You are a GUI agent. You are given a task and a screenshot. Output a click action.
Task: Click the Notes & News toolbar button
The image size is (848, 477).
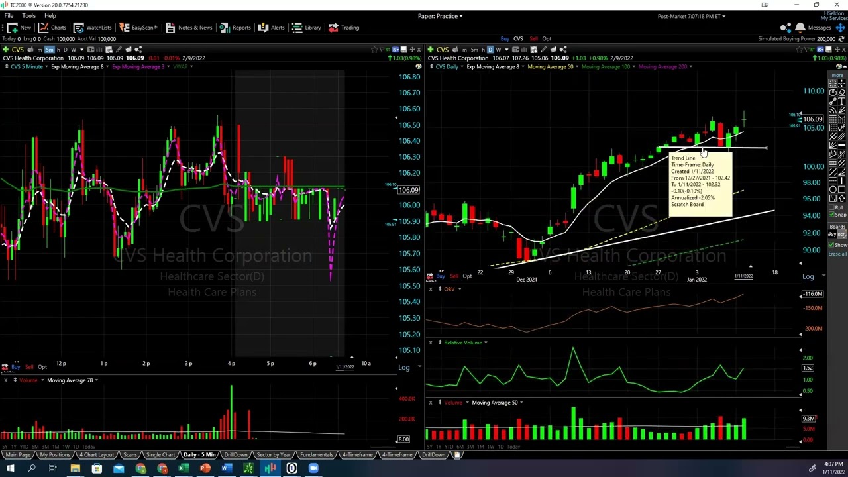coord(189,27)
